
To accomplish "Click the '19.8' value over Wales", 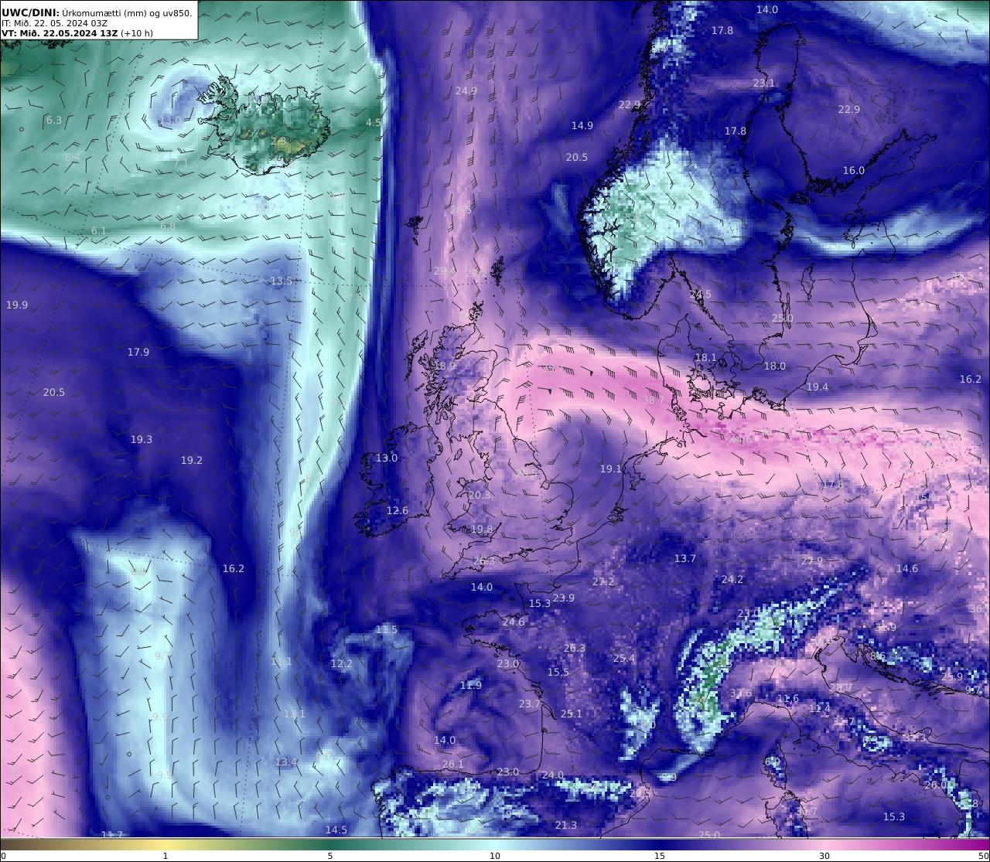I will 482,529.
